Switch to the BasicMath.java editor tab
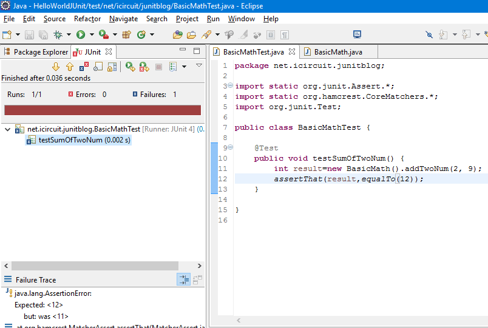Viewport: 488px width, 328px height. point(338,52)
